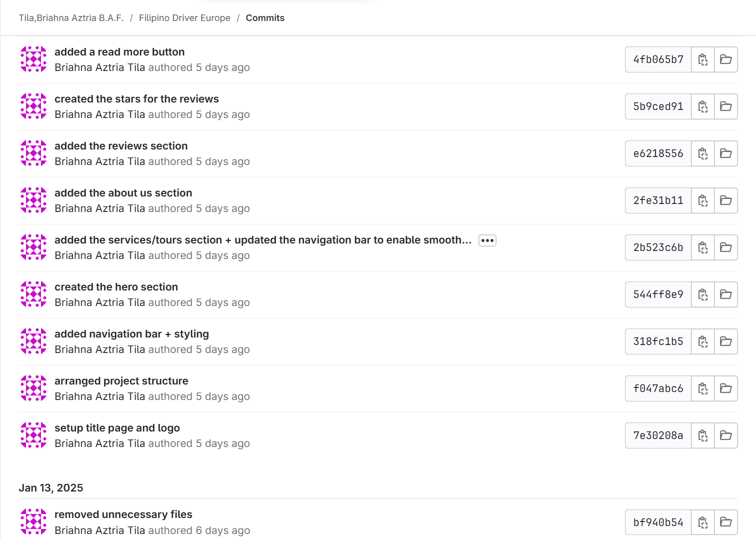Open 'setup title page and logo' commit
Screen dimensions: 756x540
[x=117, y=428]
